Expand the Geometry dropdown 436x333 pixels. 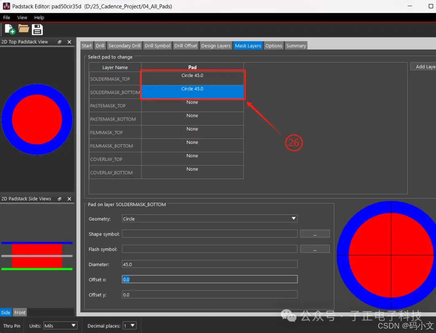tap(210, 219)
